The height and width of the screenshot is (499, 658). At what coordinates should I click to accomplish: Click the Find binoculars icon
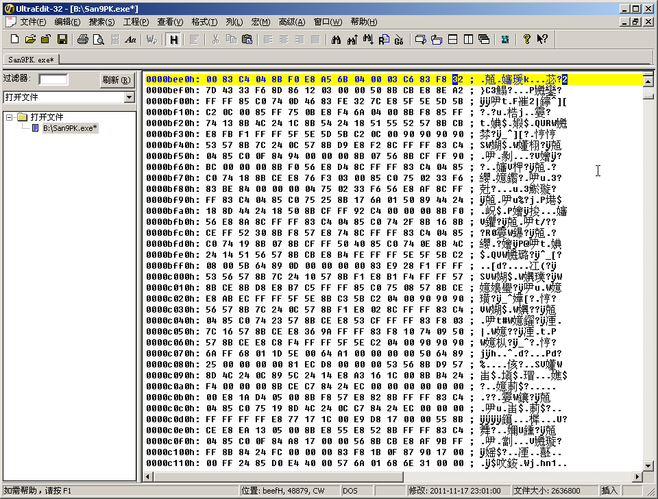[x=337, y=40]
